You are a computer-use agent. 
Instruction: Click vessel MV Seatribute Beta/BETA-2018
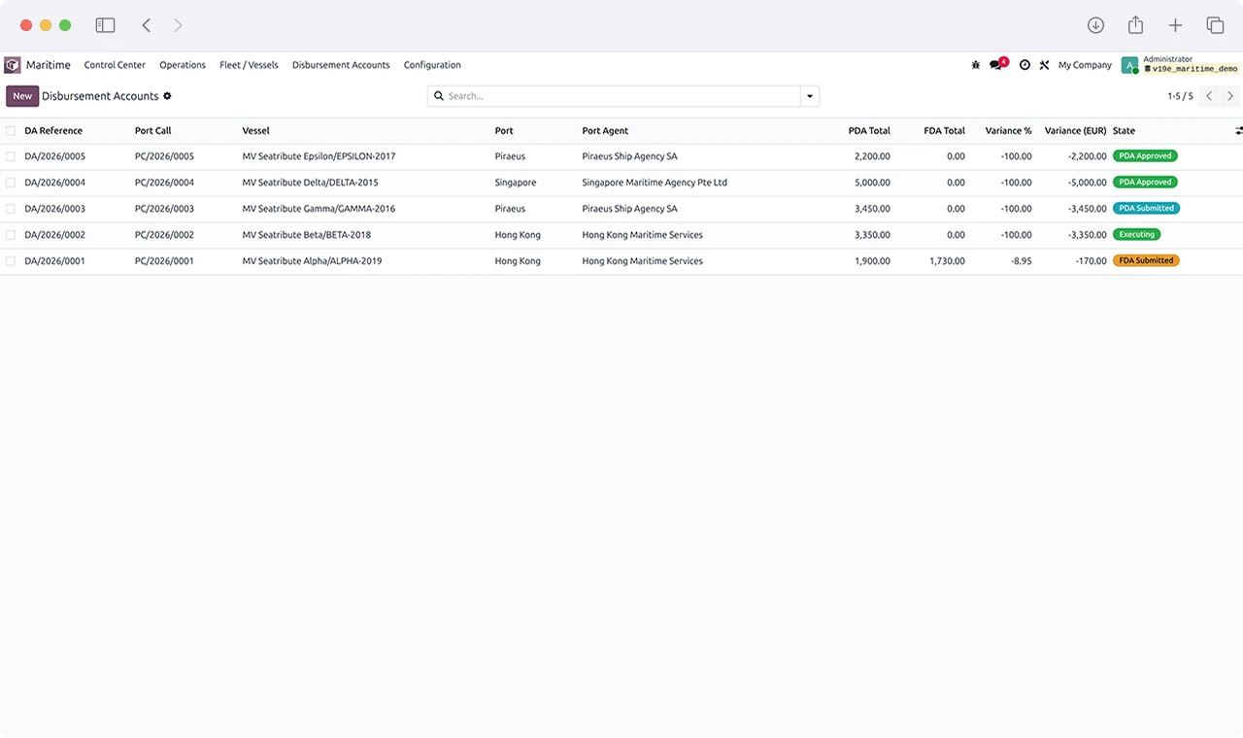point(307,235)
